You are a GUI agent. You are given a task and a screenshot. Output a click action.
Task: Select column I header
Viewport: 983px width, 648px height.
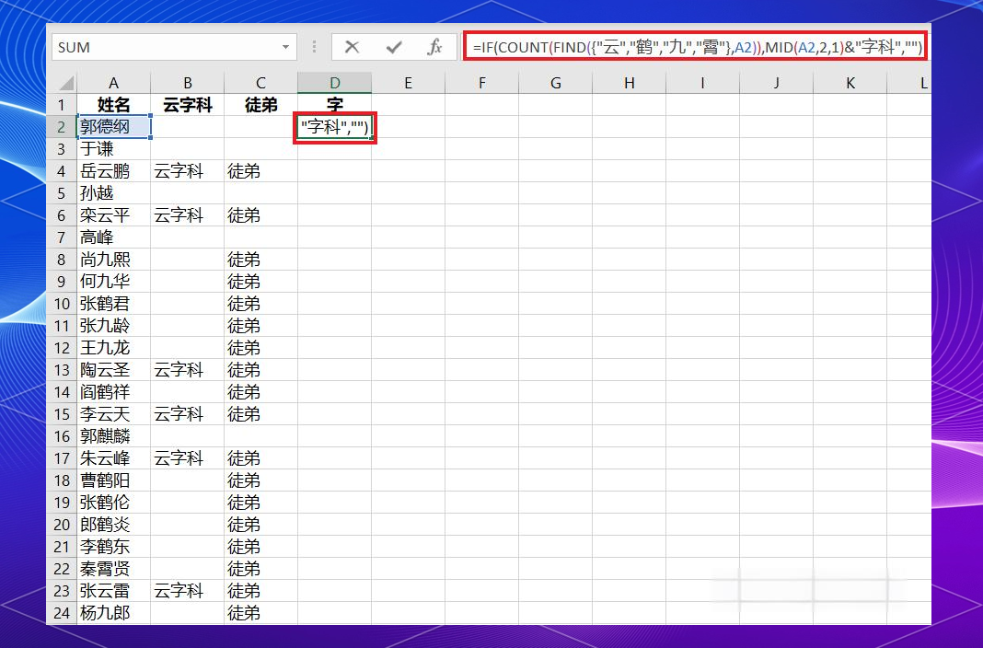(x=703, y=83)
